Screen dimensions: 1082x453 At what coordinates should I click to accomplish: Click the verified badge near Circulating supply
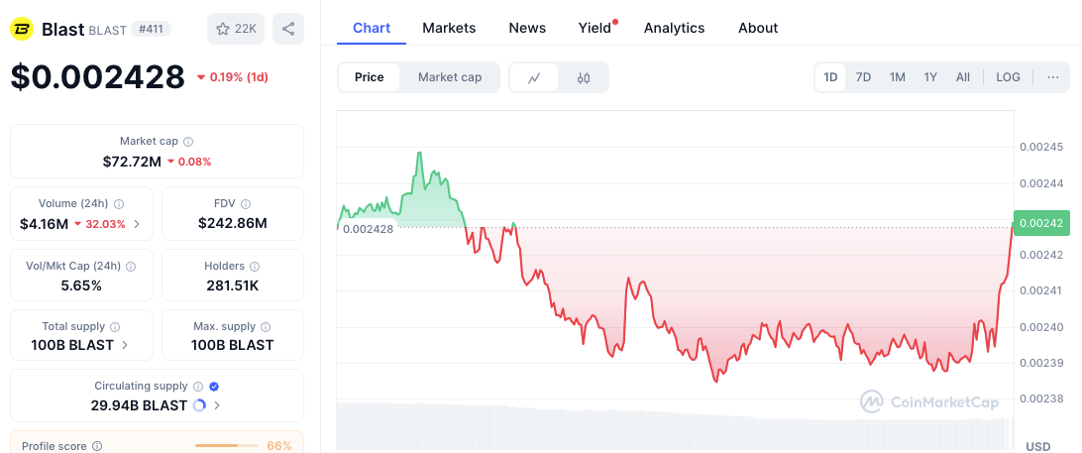pos(214,387)
